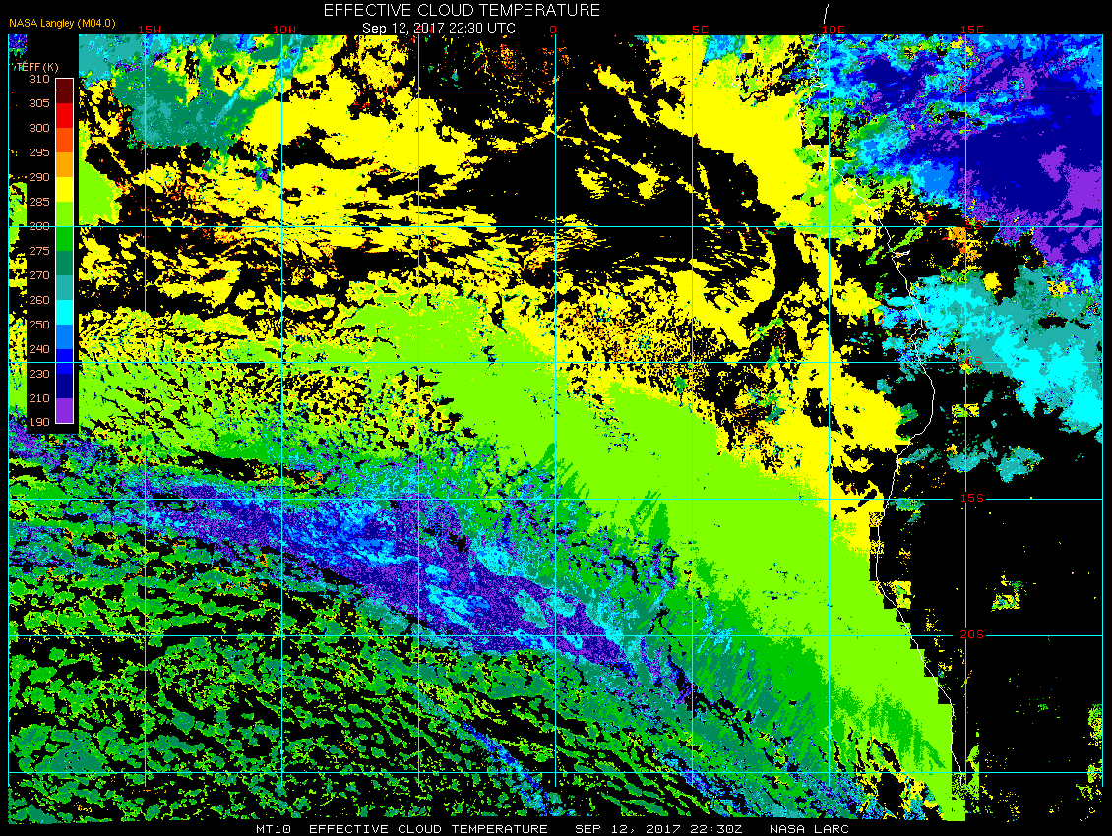This screenshot has height=836, width=1112.
Task: Click the '285' legend value
Action: (x=39, y=202)
